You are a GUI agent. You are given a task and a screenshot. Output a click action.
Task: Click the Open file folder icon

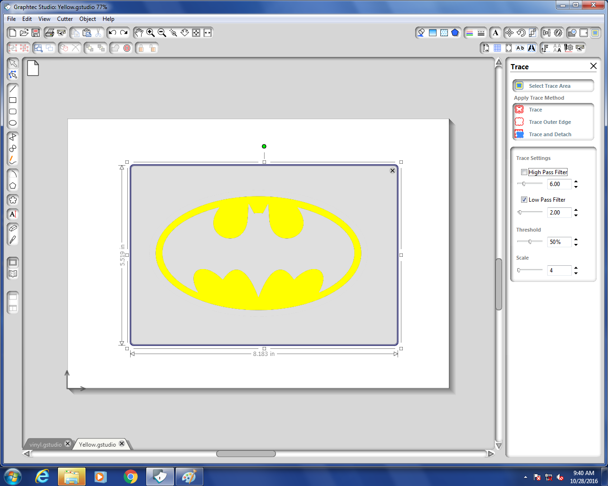[24, 33]
